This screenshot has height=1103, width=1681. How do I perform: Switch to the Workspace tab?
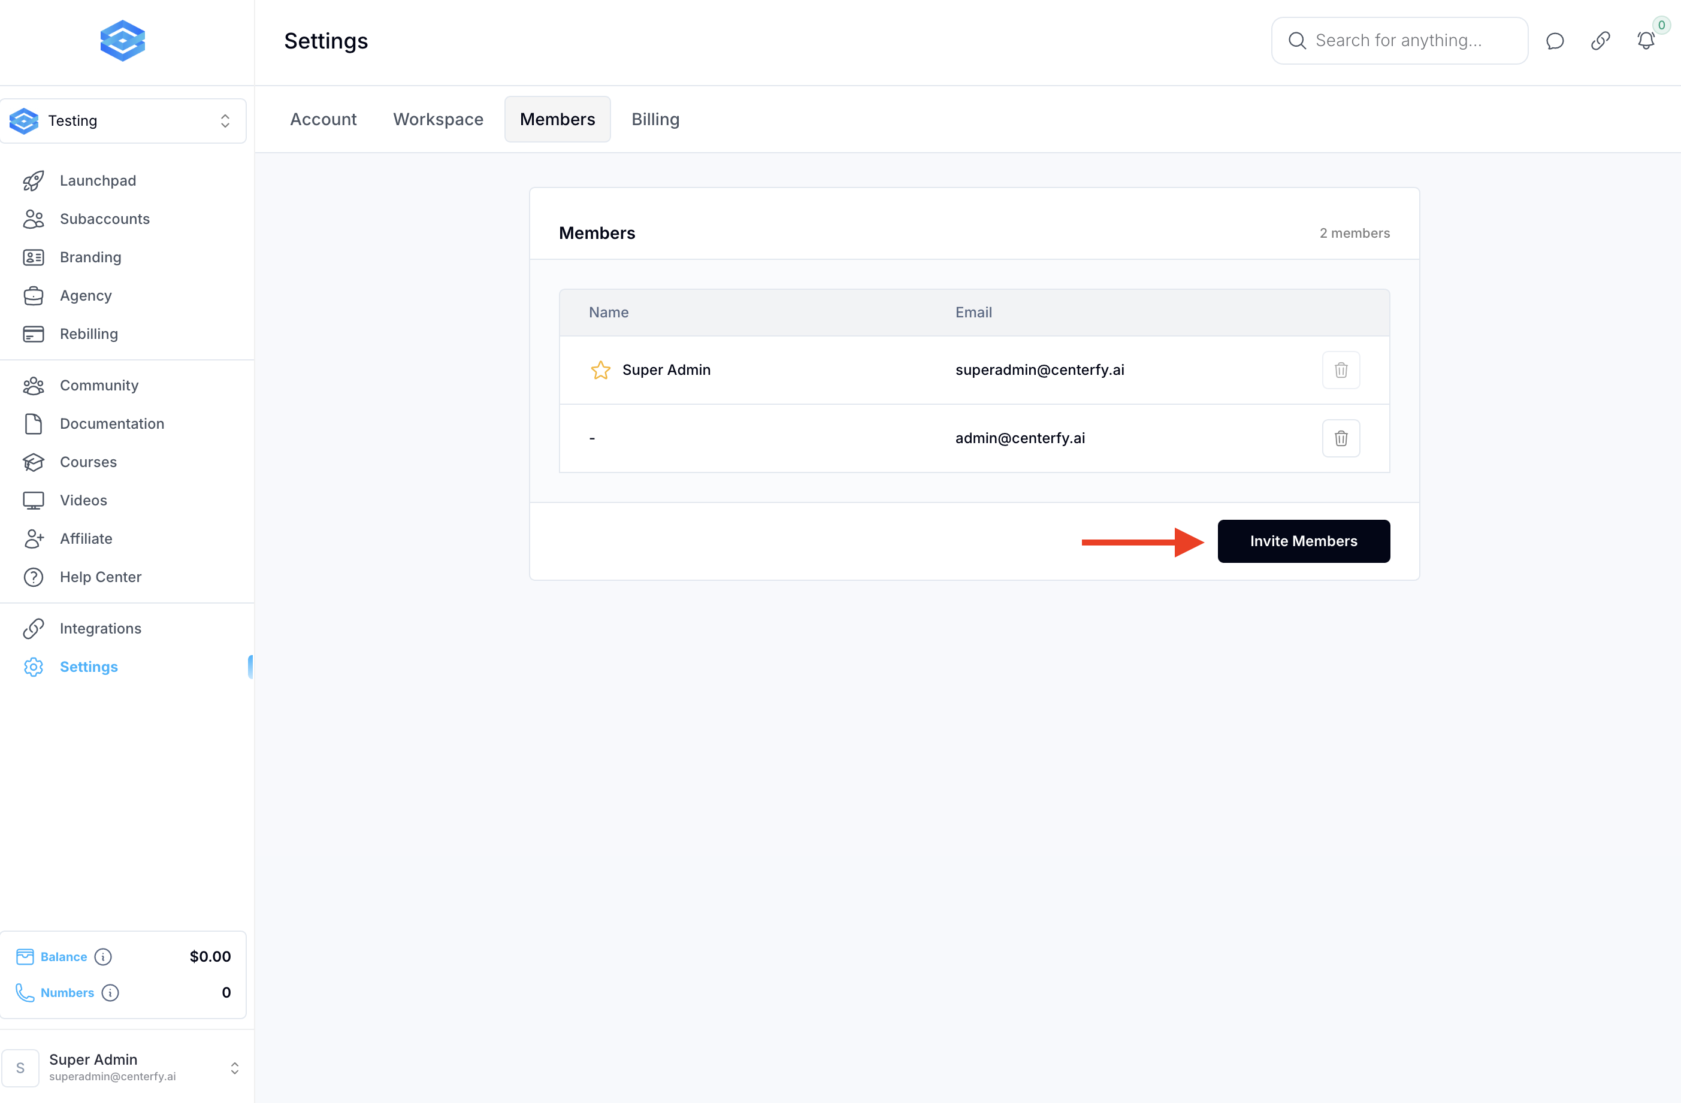438,119
